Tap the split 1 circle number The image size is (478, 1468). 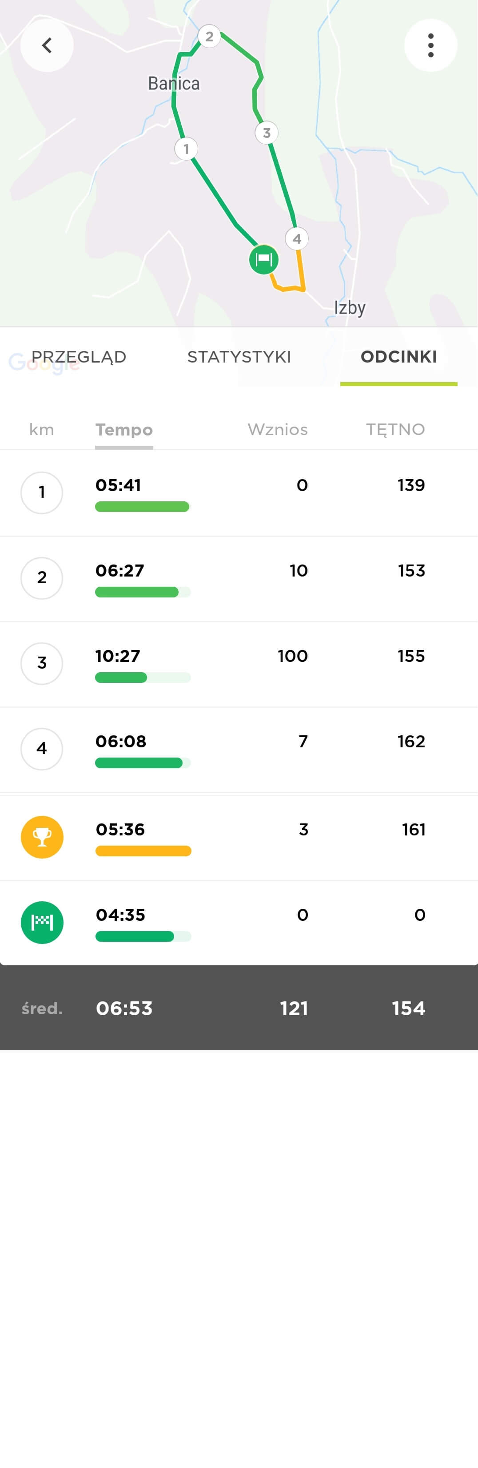42,492
